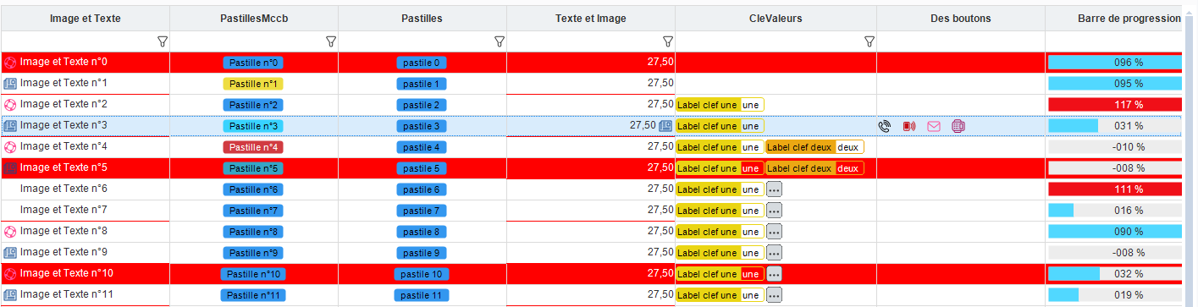Image resolution: width=1198 pixels, height=307 pixels.
Task: Open the Pastilles column filter funnel
Action: tap(500, 41)
